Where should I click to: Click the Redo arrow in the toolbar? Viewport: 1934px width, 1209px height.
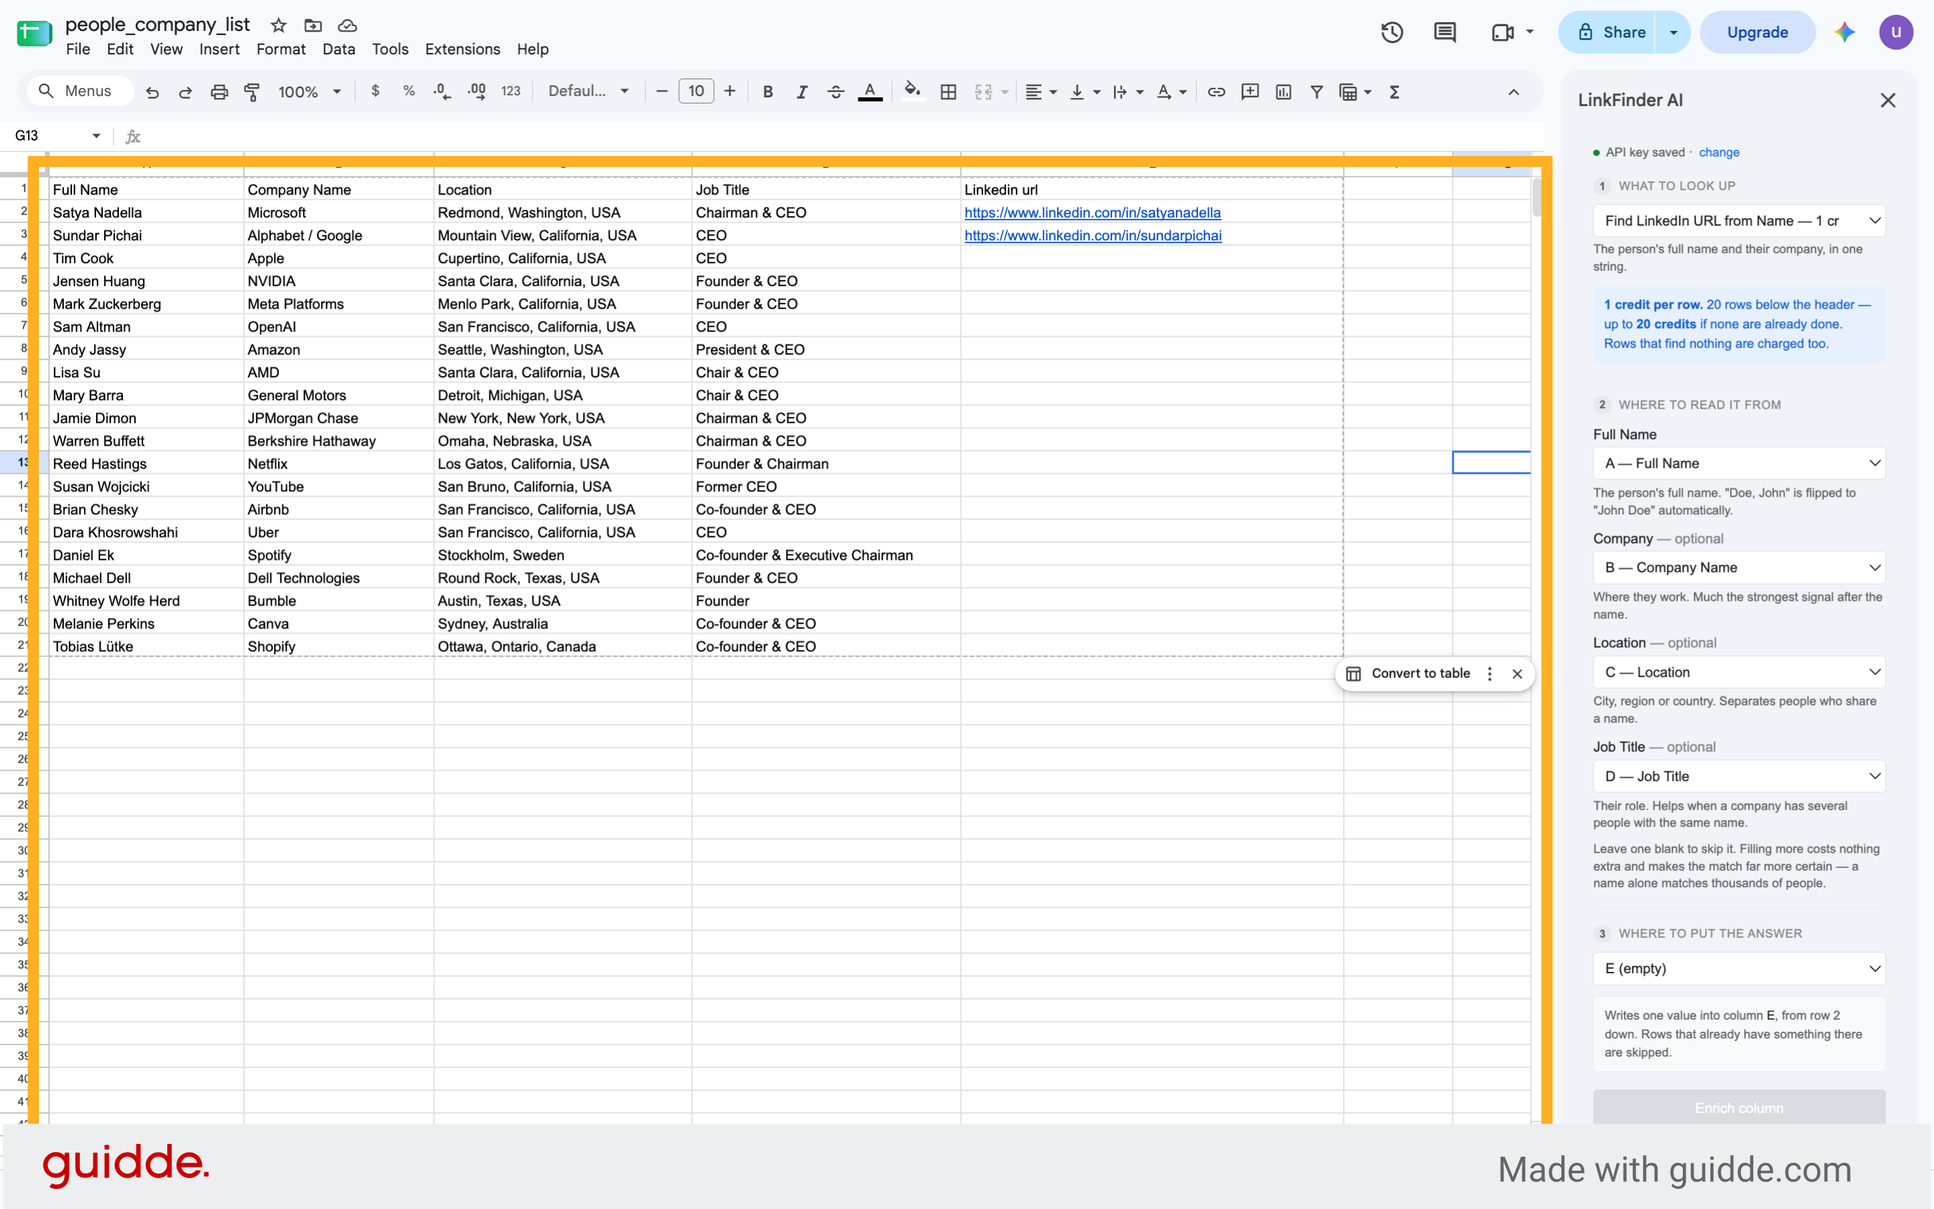[185, 92]
